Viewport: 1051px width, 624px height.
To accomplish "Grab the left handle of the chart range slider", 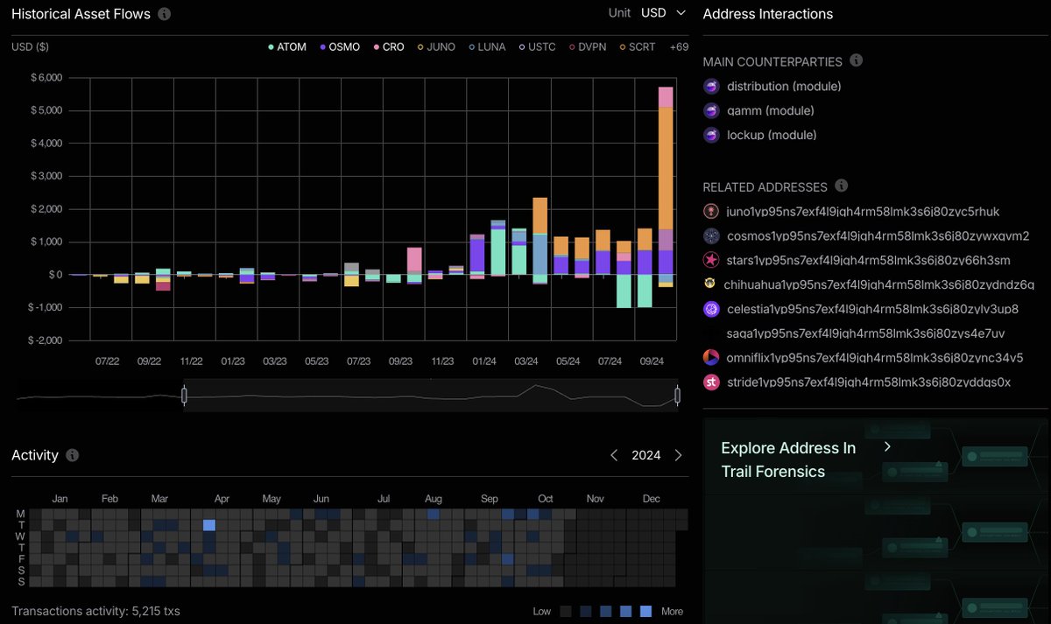I will (x=184, y=396).
